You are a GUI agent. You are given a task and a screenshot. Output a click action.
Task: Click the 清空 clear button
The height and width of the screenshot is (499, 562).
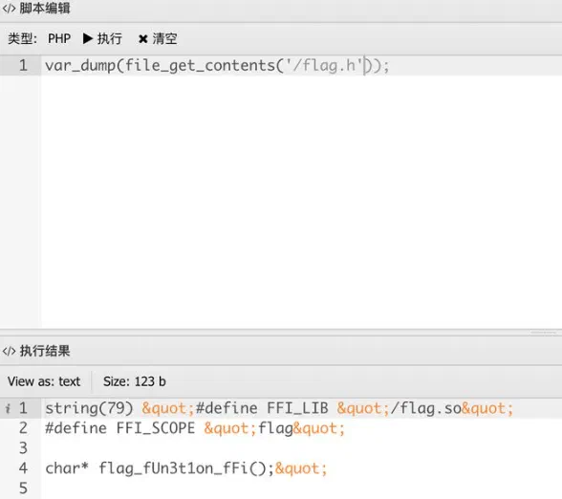point(158,38)
